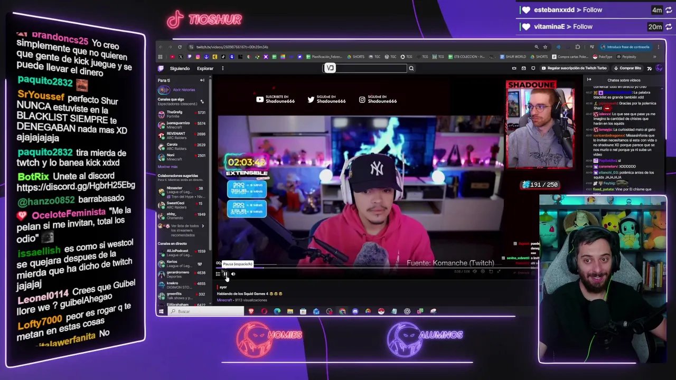Viewport: 676px width, 380px height.
Task: Open the Prime loot crown icon
Action: coord(514,68)
